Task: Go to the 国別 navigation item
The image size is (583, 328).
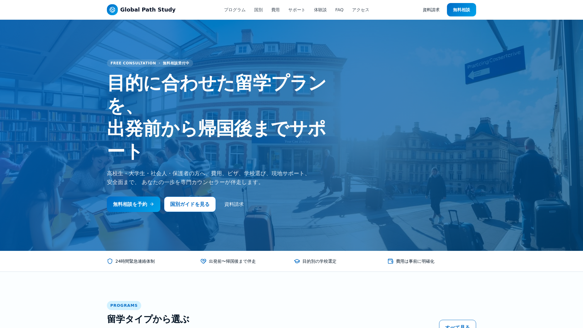Action: (258, 10)
